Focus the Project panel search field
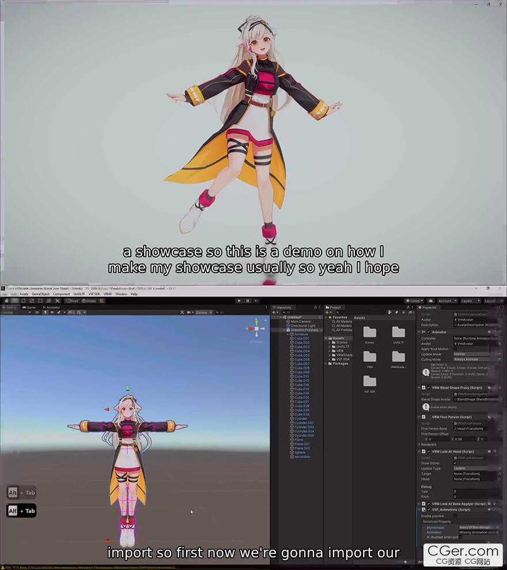 tap(360, 312)
